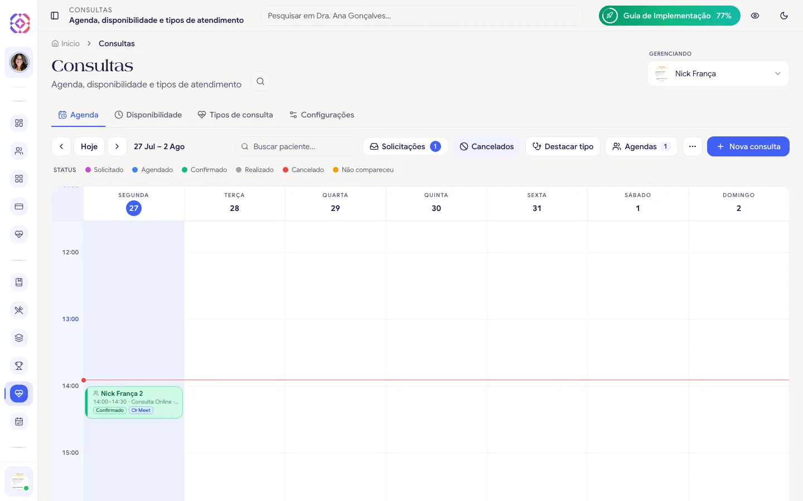This screenshot has height=501, width=803.
Task: Click the Cancelado red status dot
Action: point(286,170)
